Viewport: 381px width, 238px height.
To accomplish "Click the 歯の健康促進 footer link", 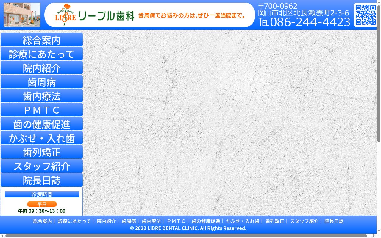I will coord(206,221).
